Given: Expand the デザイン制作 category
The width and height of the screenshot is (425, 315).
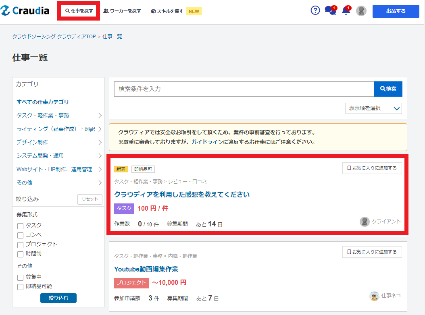Looking at the screenshot, I should [59, 142].
